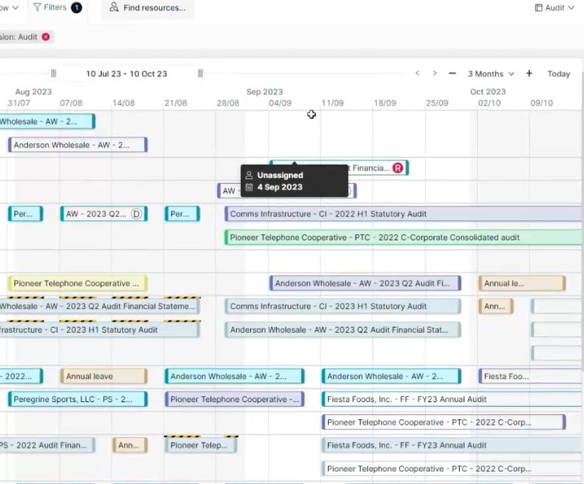Open the Audit dropdown at top right
Image resolution: width=584 pixels, height=484 pixels.
coord(555,7)
